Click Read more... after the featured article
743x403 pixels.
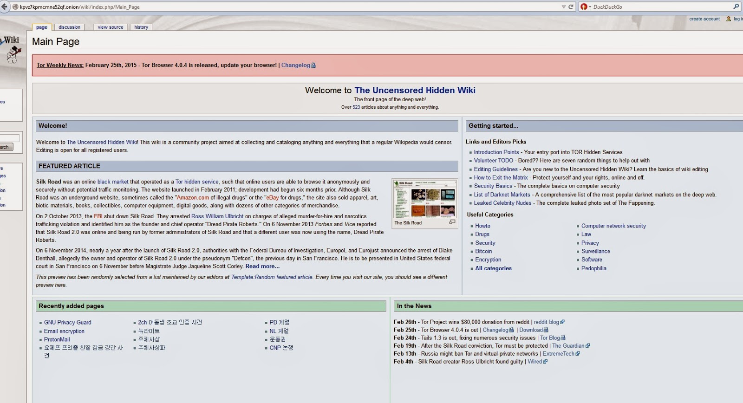262,266
